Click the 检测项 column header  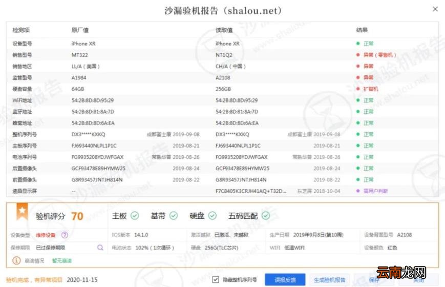coord(21,30)
